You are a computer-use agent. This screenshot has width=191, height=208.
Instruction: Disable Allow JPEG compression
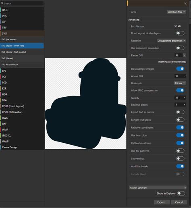point(180,90)
